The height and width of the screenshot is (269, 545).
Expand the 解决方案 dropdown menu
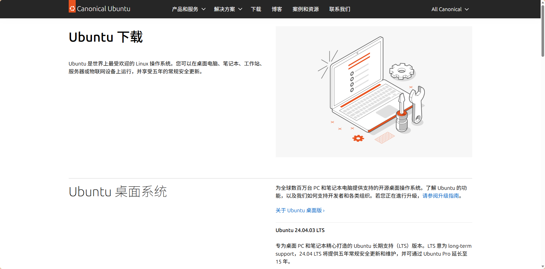(228, 9)
